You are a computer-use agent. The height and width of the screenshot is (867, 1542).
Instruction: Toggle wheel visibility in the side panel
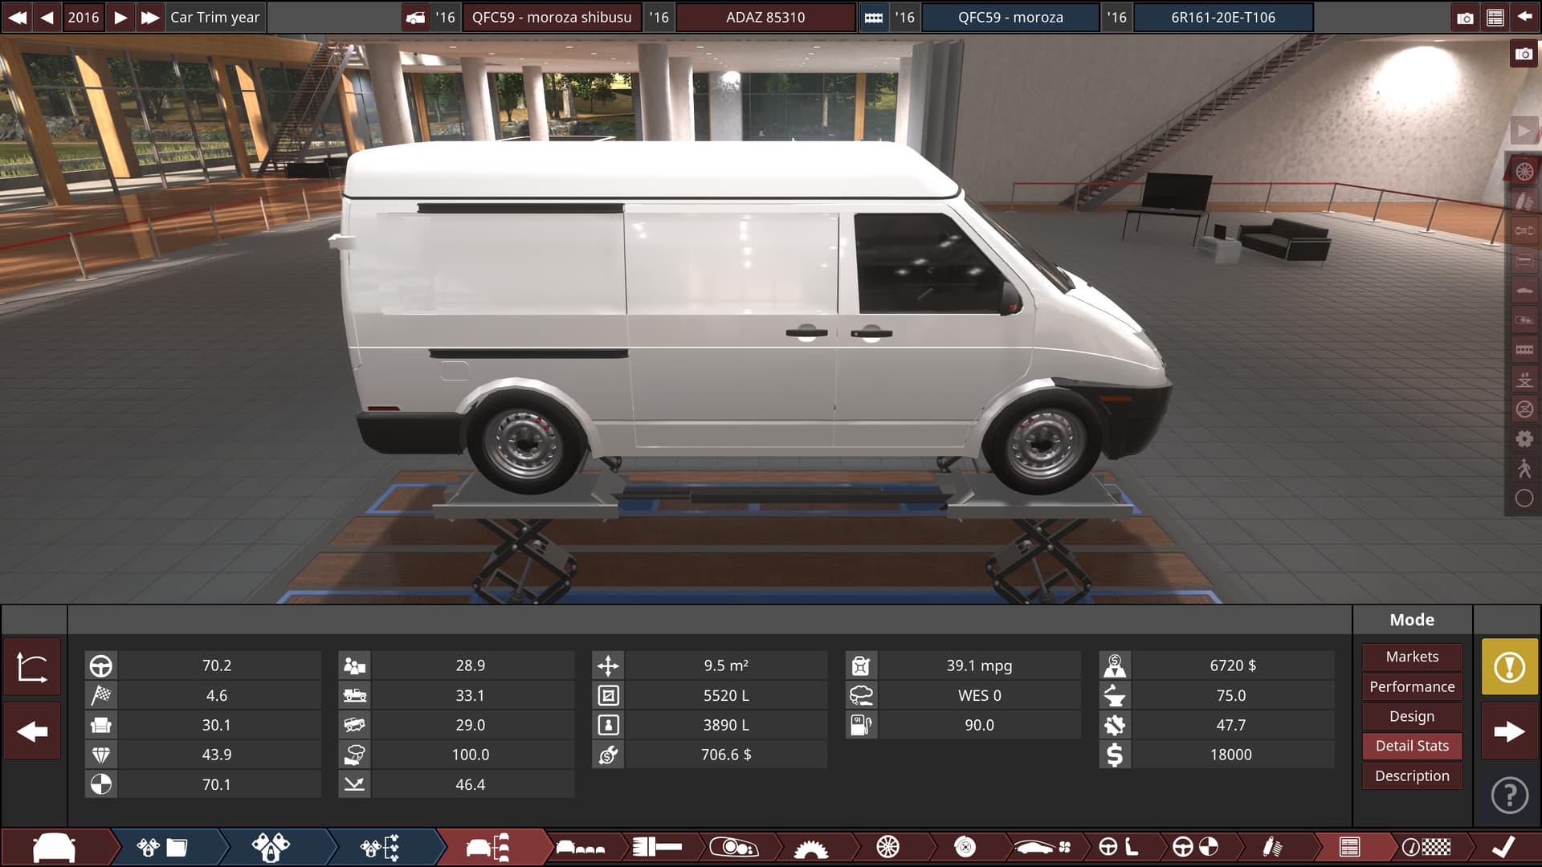click(1524, 171)
